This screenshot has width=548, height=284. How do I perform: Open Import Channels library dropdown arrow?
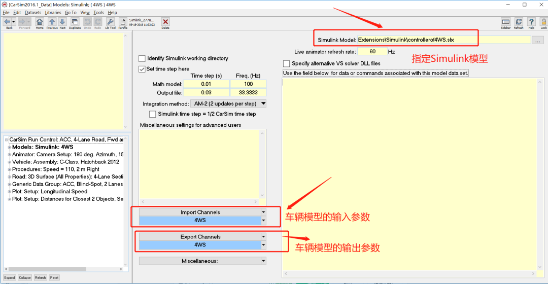tap(263, 212)
